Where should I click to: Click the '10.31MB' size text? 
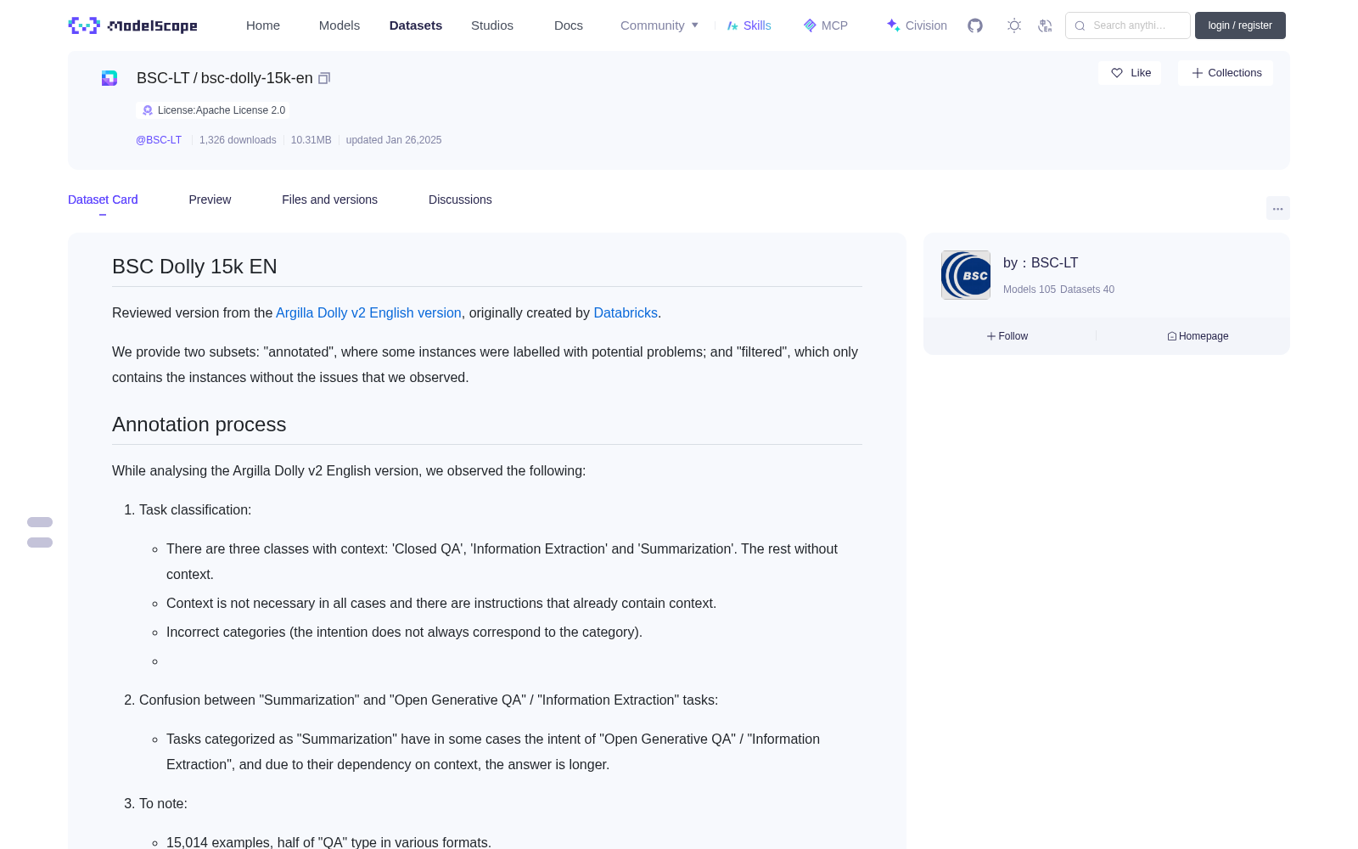(311, 140)
